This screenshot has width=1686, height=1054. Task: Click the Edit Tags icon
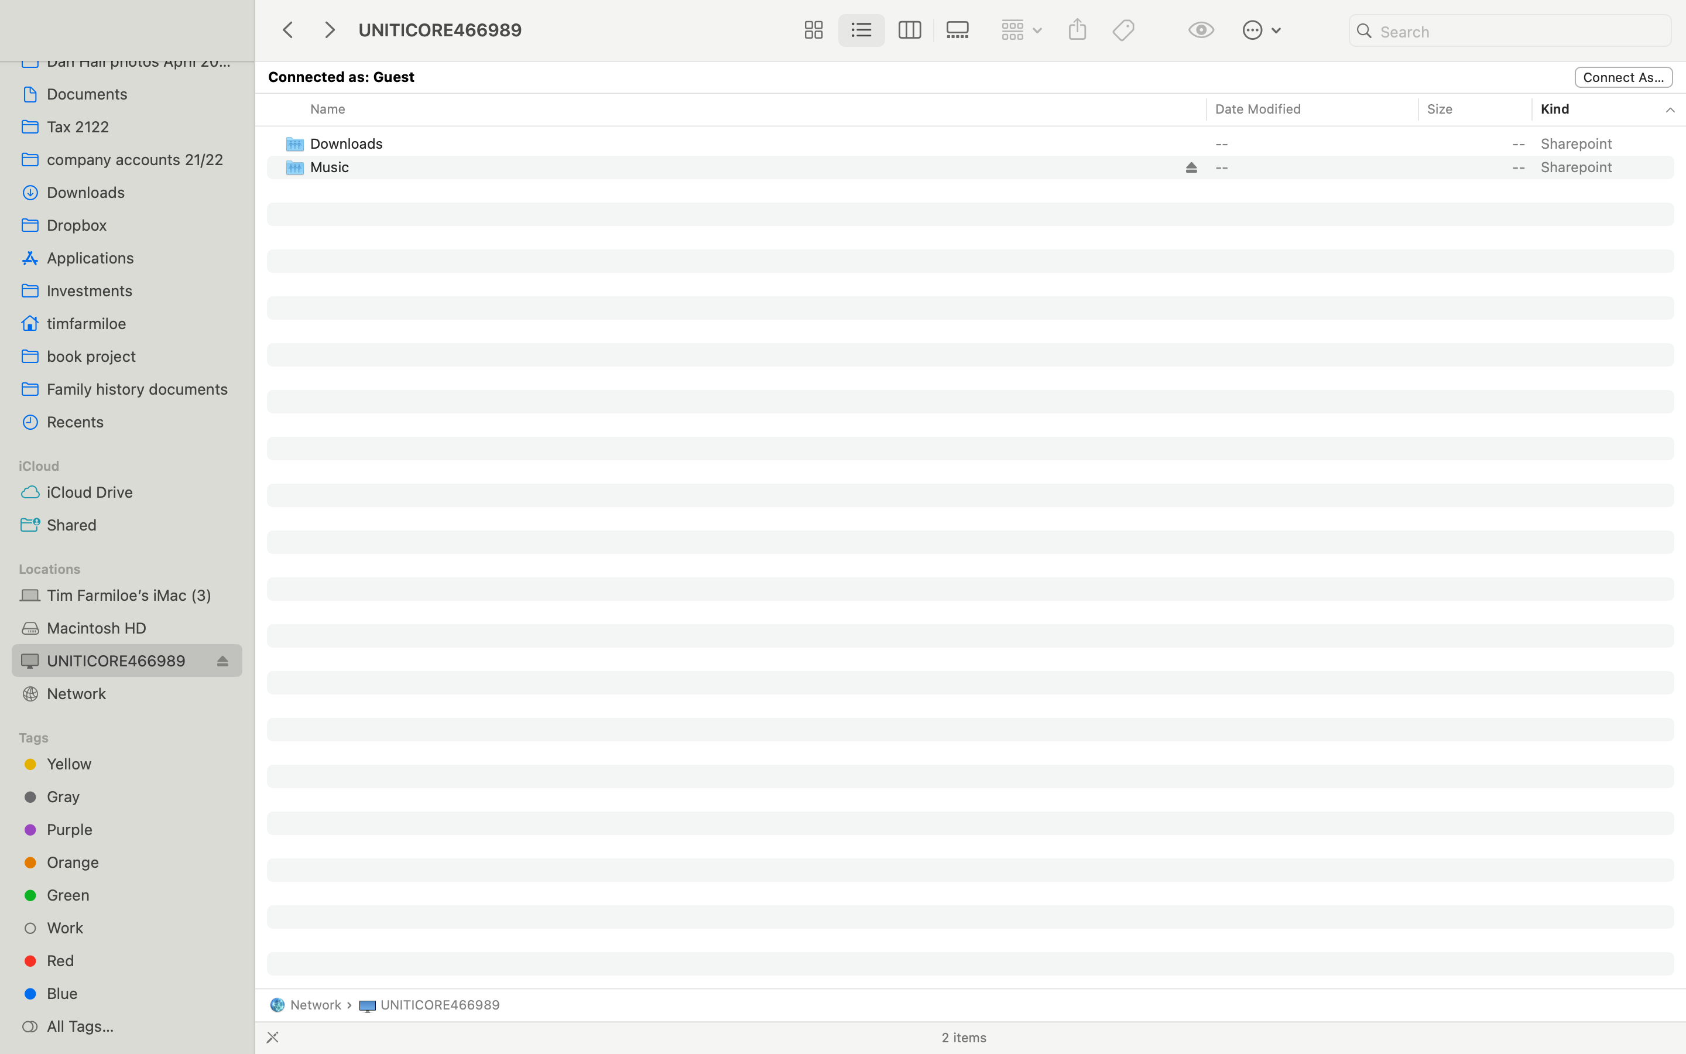tap(1123, 30)
